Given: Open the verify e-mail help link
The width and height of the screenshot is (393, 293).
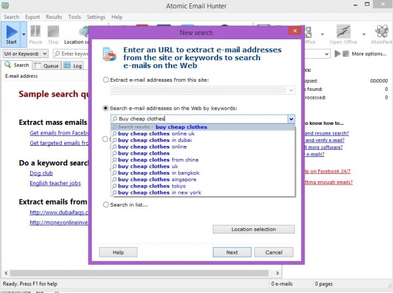Looking at the screenshot, I should (x=325, y=140).
